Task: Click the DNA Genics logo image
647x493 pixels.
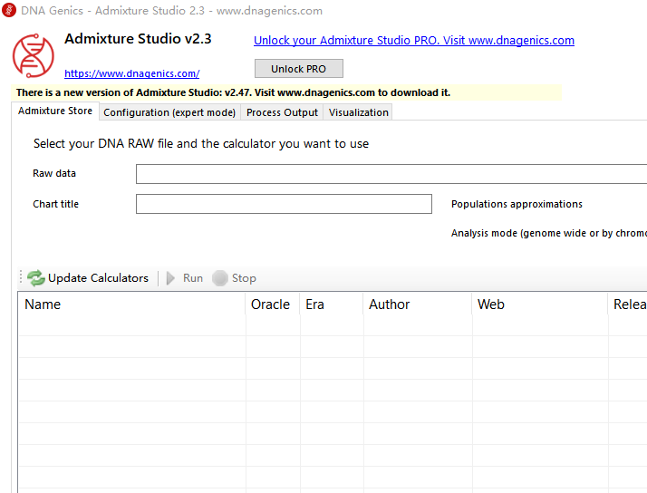Action: pos(34,55)
